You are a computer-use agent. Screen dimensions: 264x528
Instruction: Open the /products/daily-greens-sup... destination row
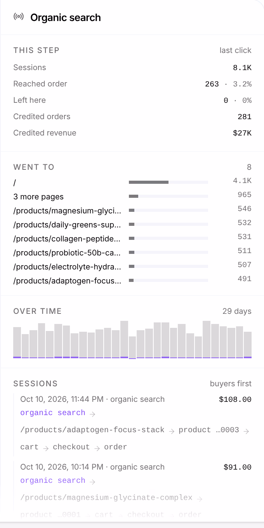(x=132, y=224)
